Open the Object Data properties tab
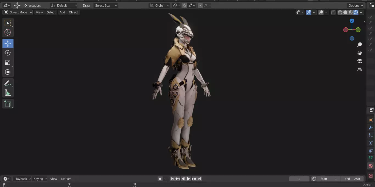This screenshot has width=375, height=187. (x=371, y=158)
